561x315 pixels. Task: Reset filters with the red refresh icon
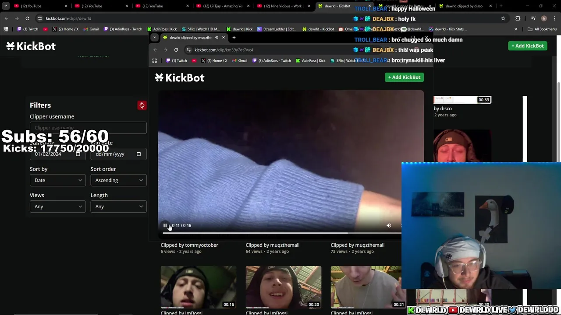pos(142,105)
